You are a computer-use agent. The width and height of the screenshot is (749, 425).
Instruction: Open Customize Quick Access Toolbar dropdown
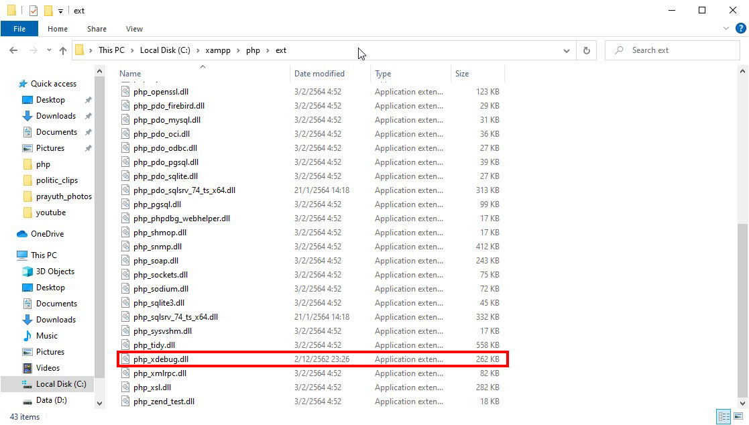tap(60, 11)
